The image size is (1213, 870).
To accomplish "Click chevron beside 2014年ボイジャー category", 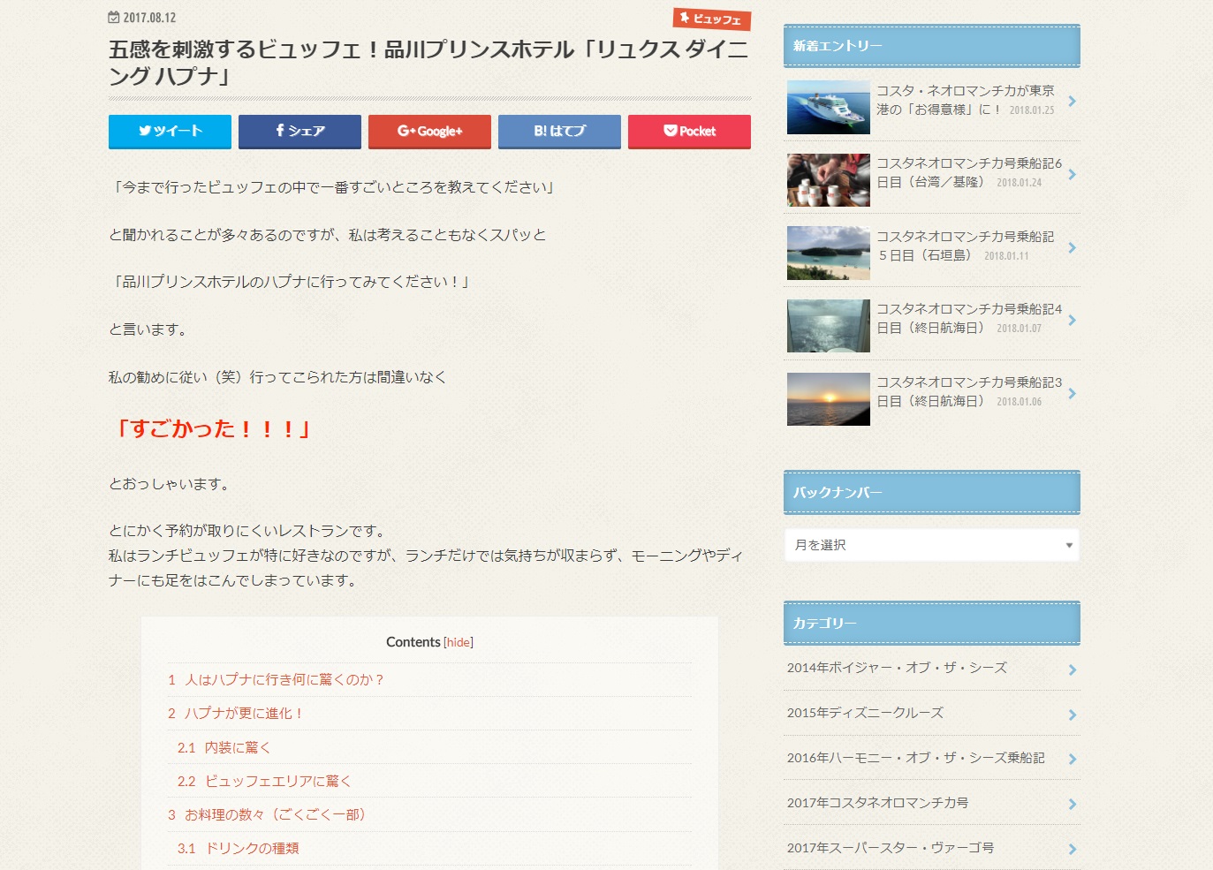I will (x=1072, y=670).
